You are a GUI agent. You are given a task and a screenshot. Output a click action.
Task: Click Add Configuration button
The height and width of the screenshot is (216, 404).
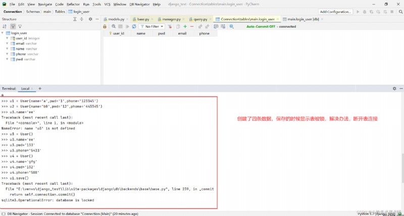tap(335, 12)
